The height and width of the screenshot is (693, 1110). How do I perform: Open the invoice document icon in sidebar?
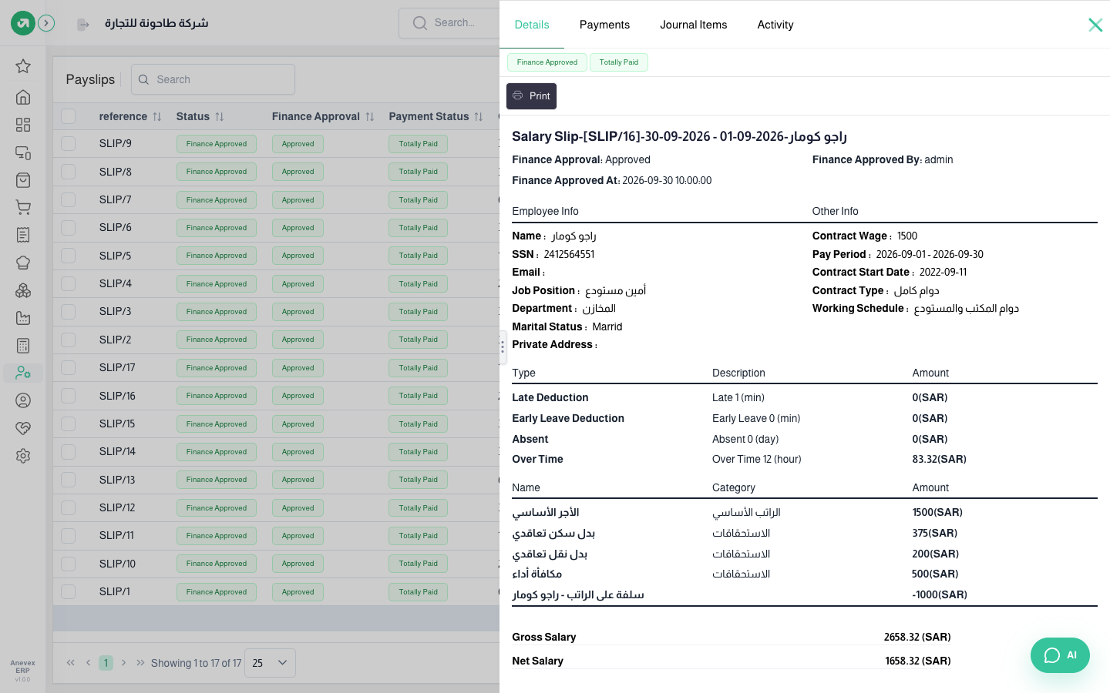point(23,235)
